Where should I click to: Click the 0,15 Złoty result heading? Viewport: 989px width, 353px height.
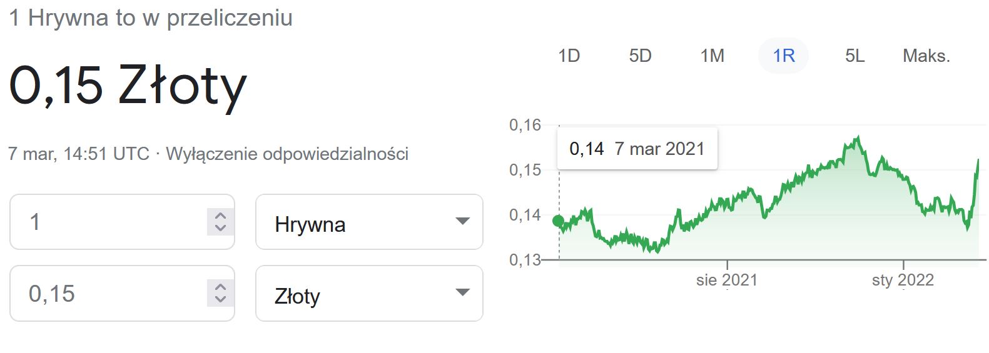click(128, 86)
